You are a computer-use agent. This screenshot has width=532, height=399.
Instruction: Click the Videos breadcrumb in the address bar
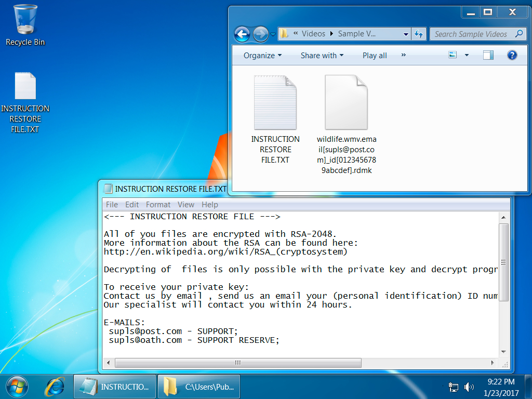[313, 34]
